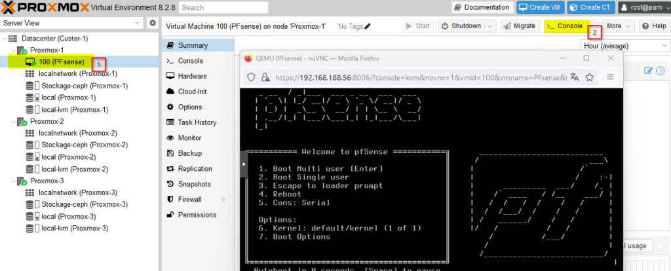Open local-lvm (Proxmox-3) storage
The image size is (671, 271).
tap(75, 228)
